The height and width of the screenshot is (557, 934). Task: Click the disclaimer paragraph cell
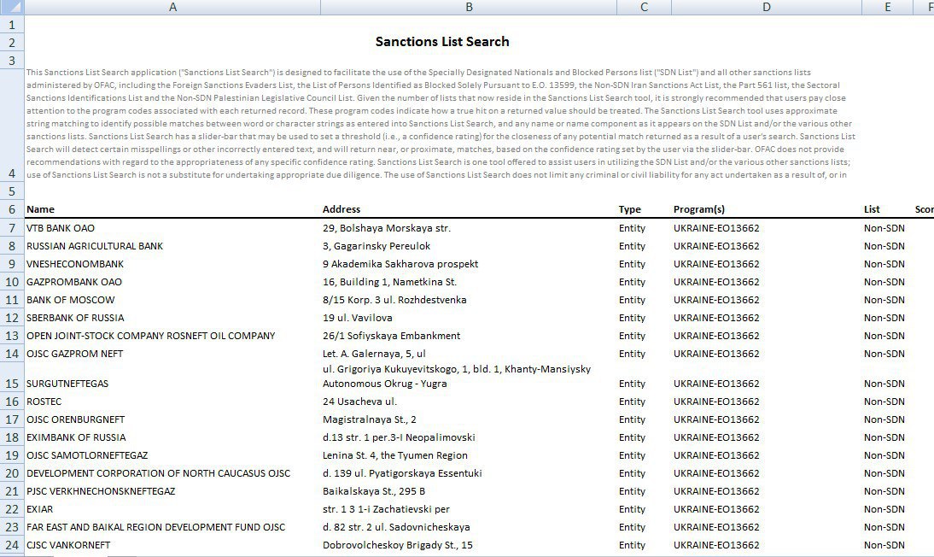coord(441,124)
